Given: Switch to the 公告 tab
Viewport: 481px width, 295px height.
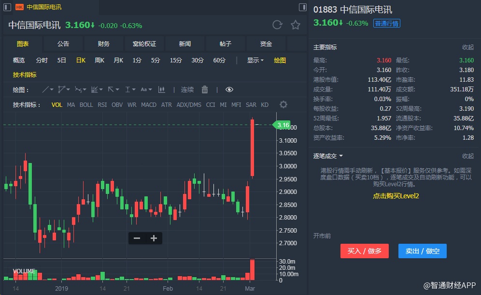Looking at the screenshot, I should pos(63,44).
